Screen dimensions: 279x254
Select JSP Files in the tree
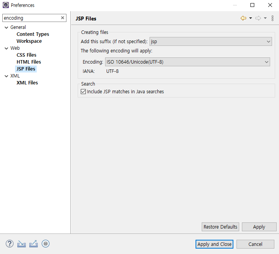coord(26,69)
